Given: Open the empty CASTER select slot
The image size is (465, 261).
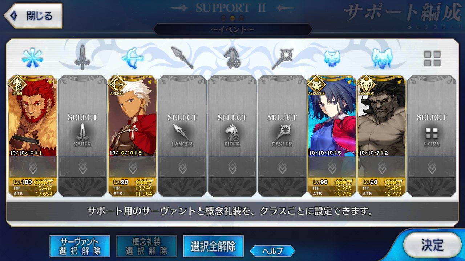Looking at the screenshot, I should pos(282,136).
